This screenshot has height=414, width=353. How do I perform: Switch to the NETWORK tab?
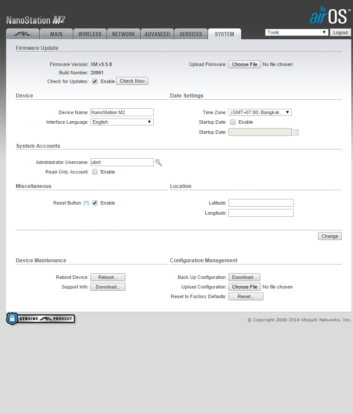click(124, 34)
